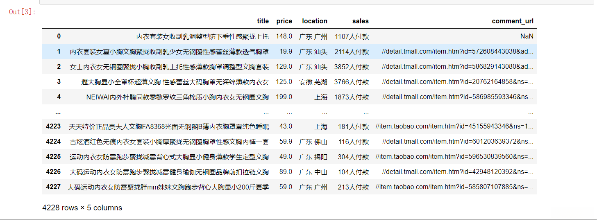Viewport: 597px width, 221px height.
Task: Click the comment_url column header
Action: [x=513, y=21]
